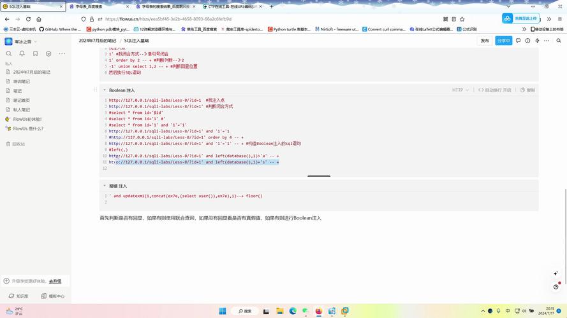Open the sparkle AI assistant icon

[x=556, y=273]
